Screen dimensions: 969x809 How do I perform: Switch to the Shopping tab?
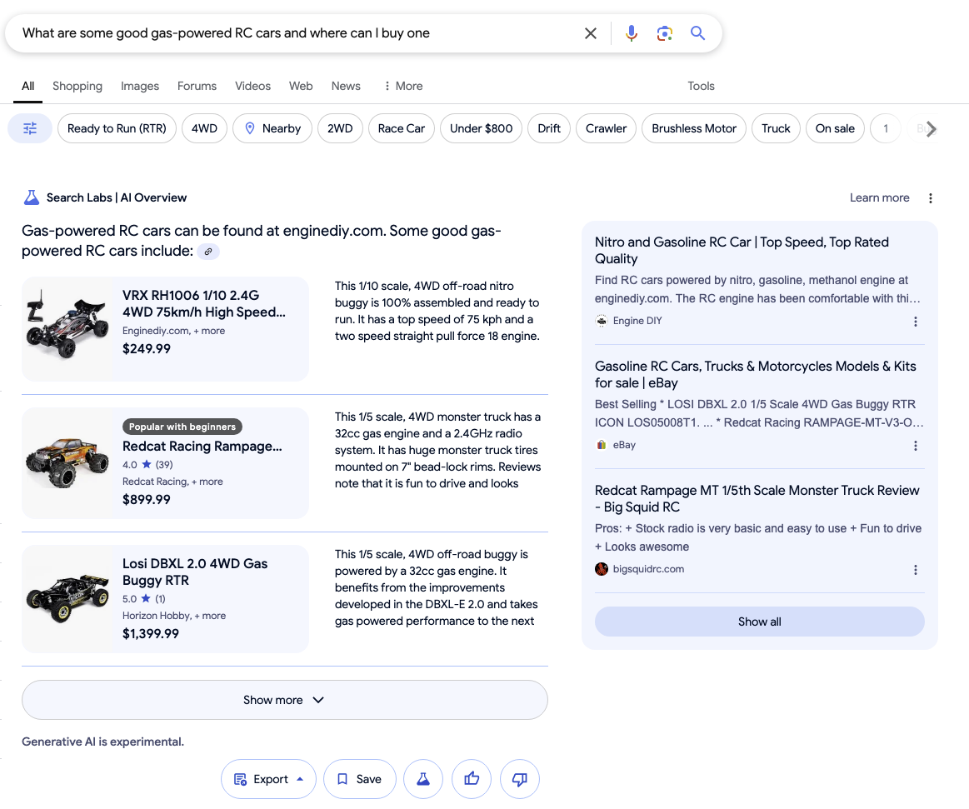tap(77, 86)
